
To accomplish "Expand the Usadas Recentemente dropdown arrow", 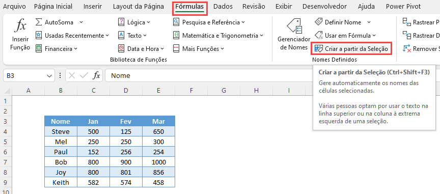I will point(107,36).
